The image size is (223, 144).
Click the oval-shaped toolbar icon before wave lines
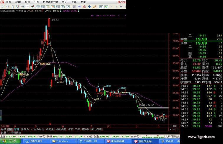(68, 7)
